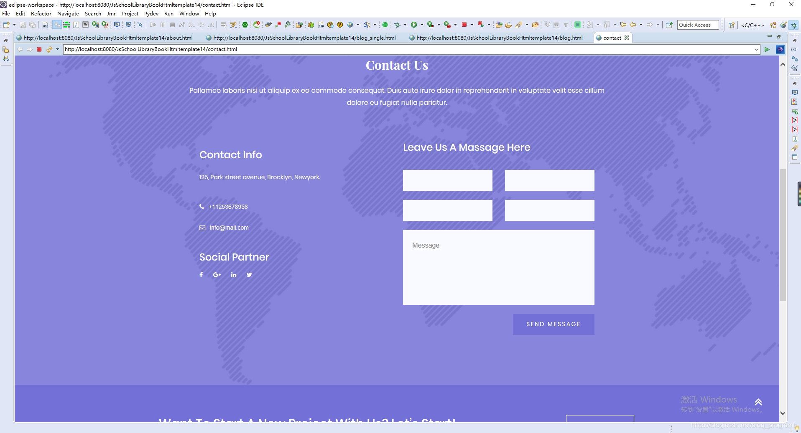Click the vertical scrollbar thumb
Viewport: 801px width, 433px height.
783,235
